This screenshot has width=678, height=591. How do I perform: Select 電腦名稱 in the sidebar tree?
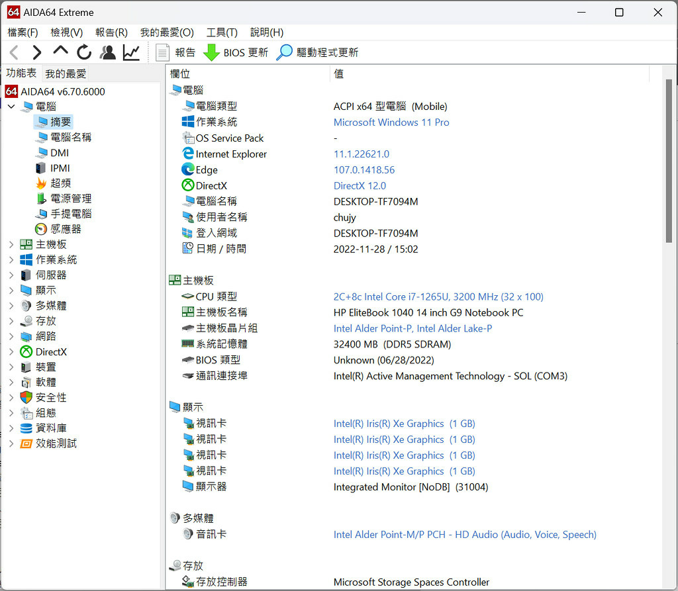[x=64, y=138]
